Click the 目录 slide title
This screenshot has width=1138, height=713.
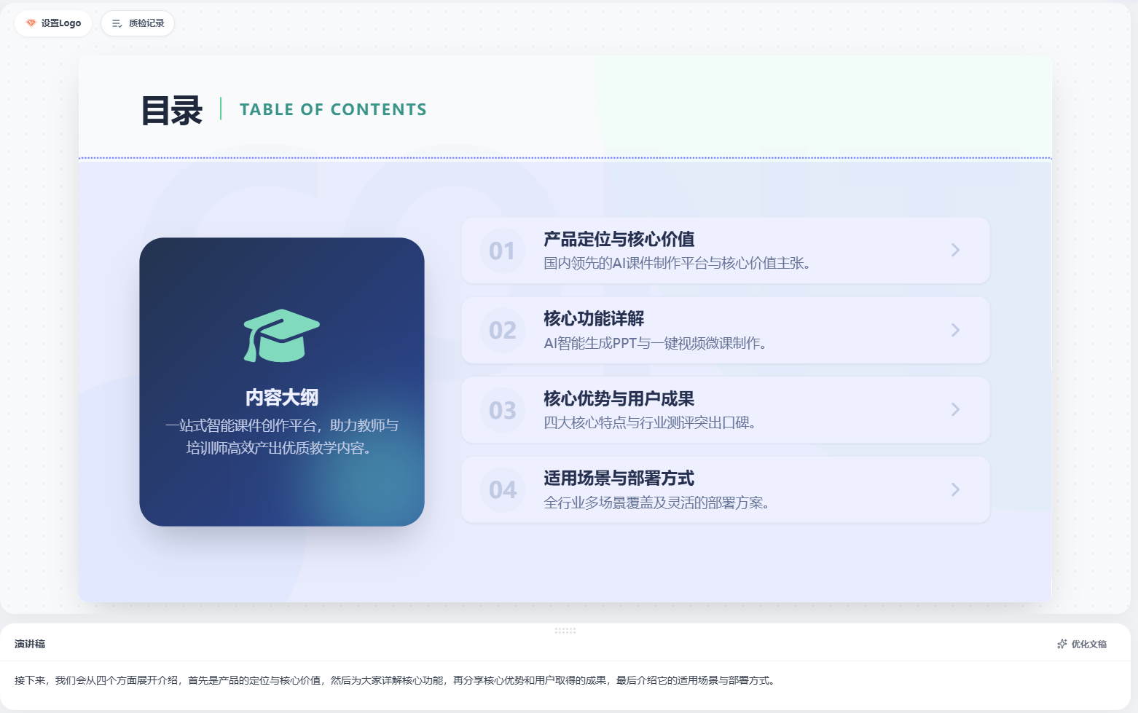click(172, 111)
